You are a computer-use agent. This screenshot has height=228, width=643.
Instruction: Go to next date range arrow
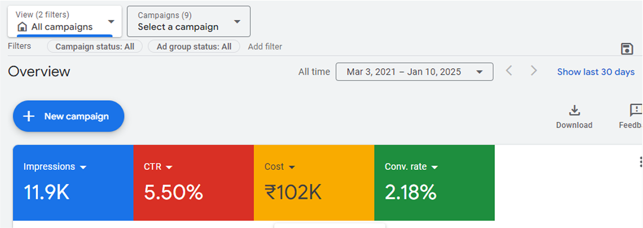tap(534, 71)
